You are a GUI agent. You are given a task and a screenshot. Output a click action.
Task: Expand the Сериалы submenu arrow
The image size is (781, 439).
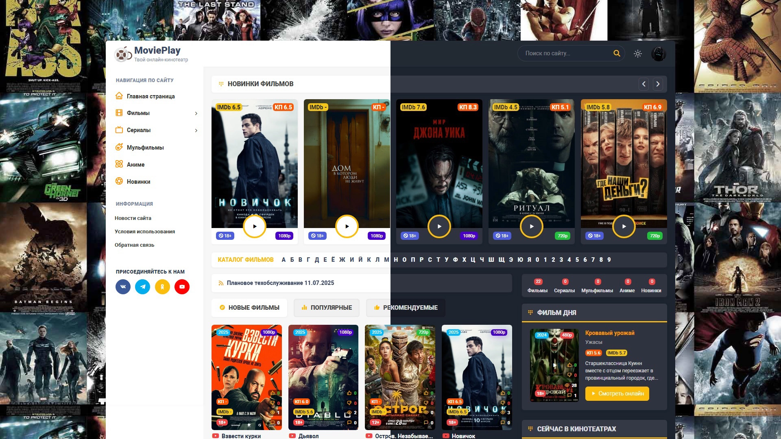[196, 130]
